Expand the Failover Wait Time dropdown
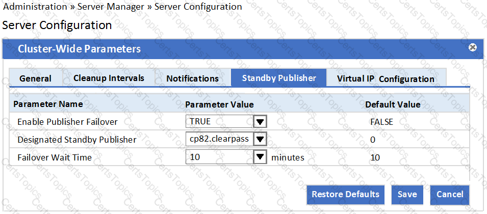The image size is (487, 214). coord(260,157)
